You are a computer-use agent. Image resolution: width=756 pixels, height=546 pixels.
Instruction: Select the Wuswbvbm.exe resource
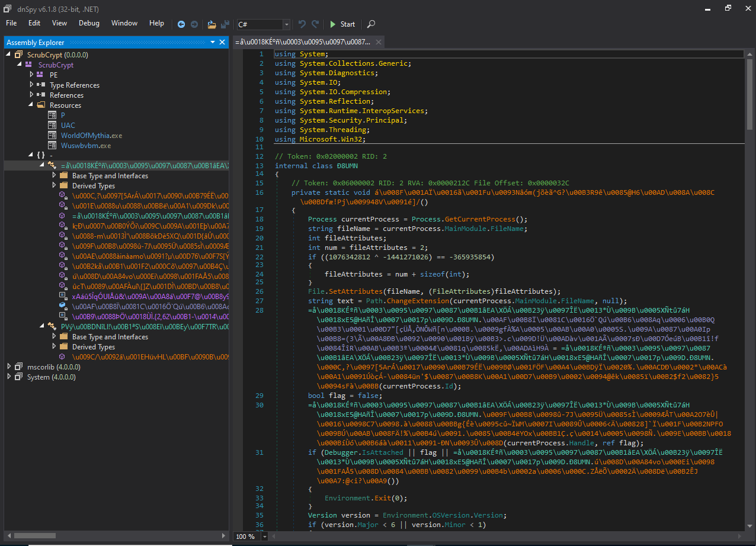85,146
